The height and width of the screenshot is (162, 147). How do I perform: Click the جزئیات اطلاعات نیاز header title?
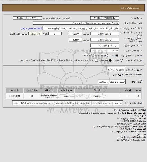coord(130,8)
